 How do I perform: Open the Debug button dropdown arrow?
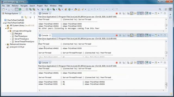45,9
